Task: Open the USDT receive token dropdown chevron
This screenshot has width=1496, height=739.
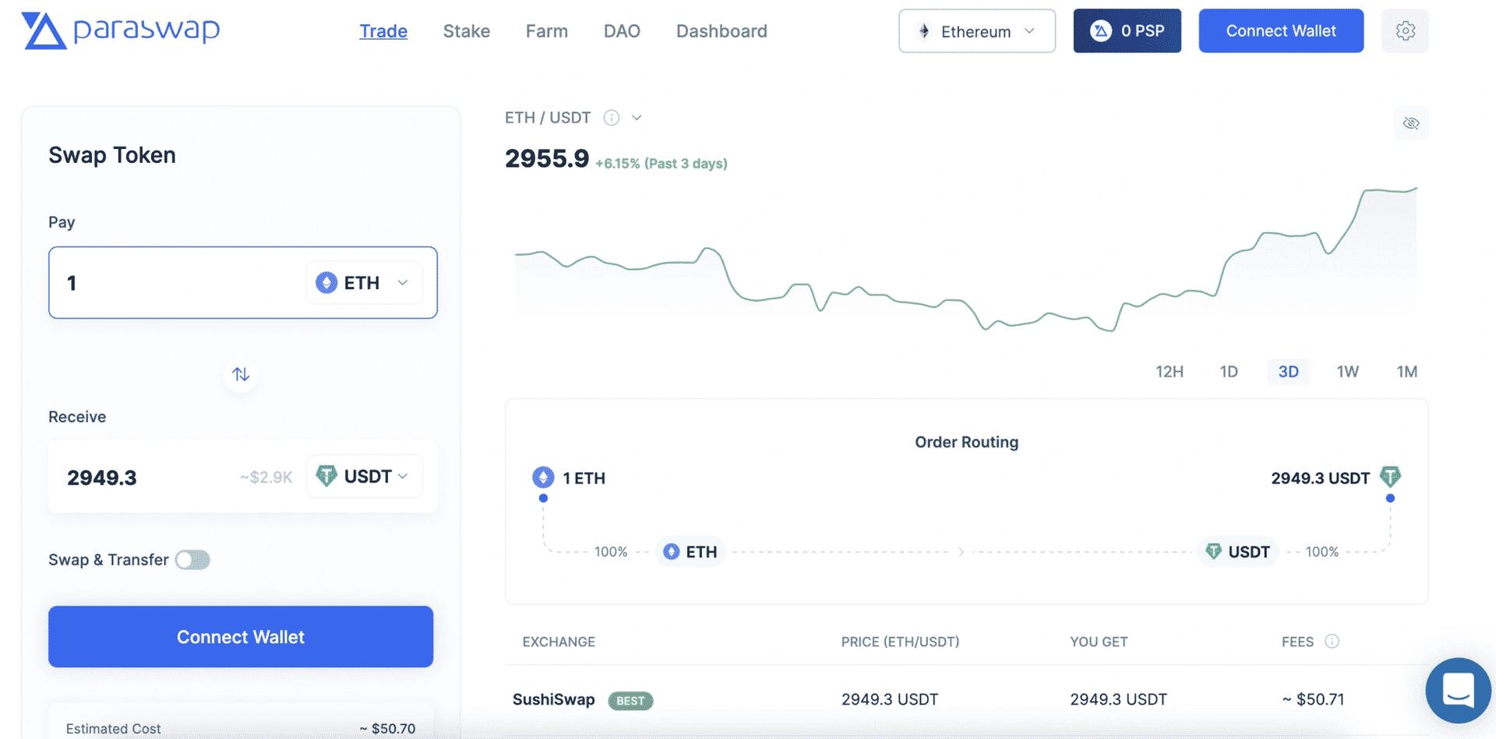Action: click(403, 476)
